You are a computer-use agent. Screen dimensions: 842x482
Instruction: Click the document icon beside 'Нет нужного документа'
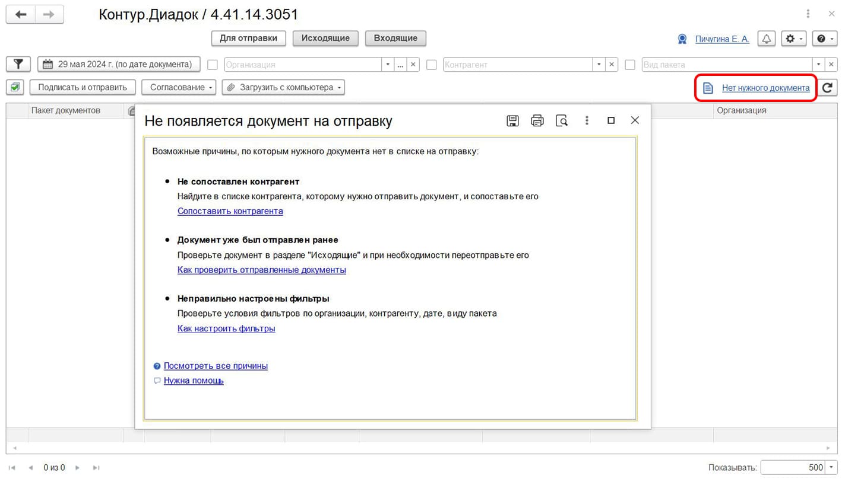708,88
